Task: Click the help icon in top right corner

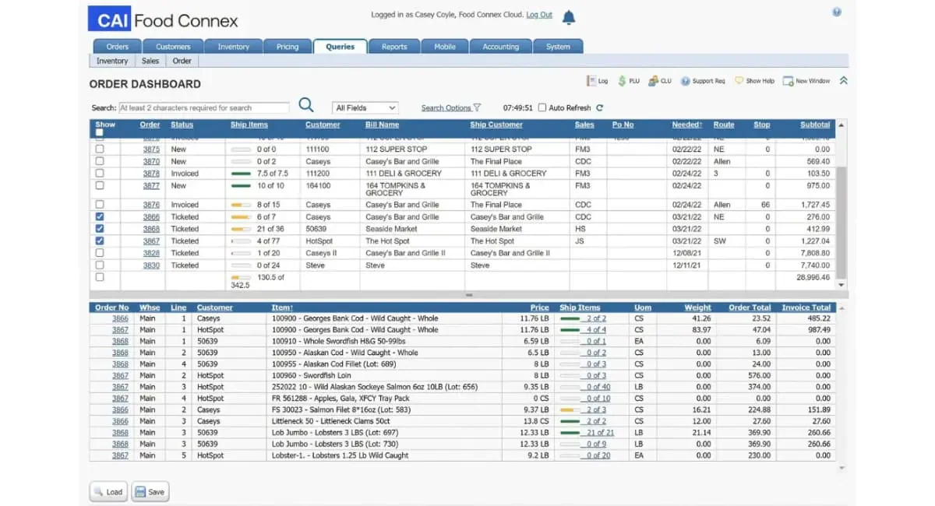Action: 837,12
